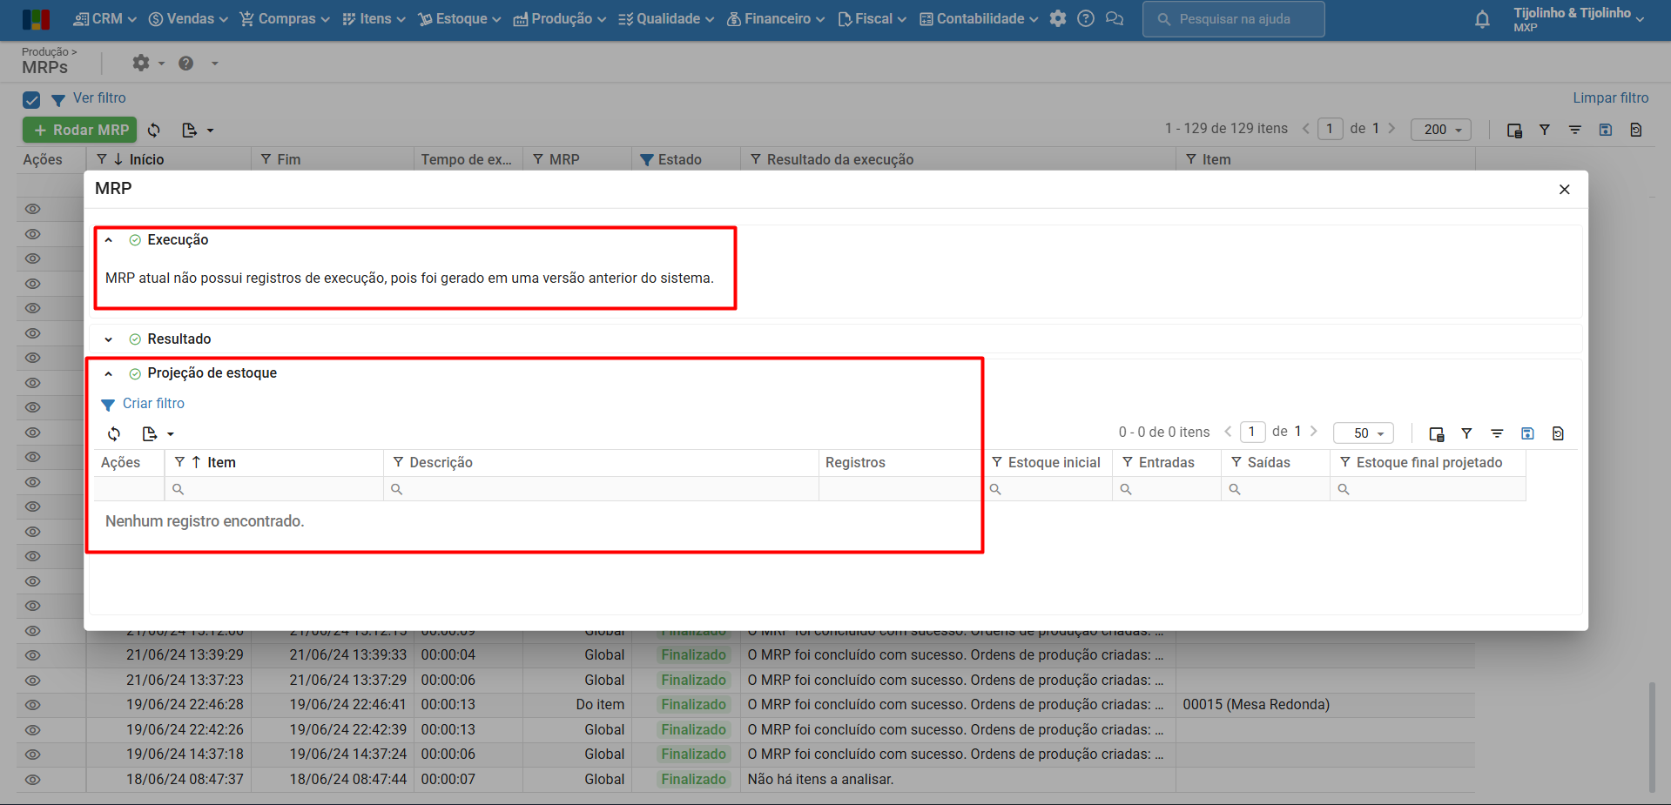Refresh the MRPs list
Viewport: 1671px width, 805px height.
(154, 130)
